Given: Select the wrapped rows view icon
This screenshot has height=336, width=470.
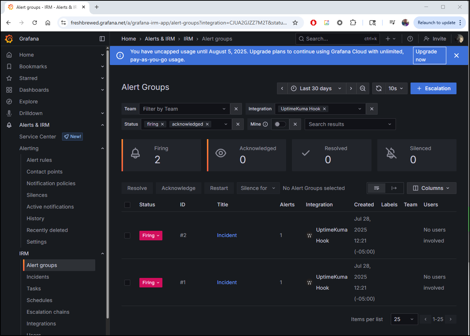Looking at the screenshot, I should (x=377, y=188).
